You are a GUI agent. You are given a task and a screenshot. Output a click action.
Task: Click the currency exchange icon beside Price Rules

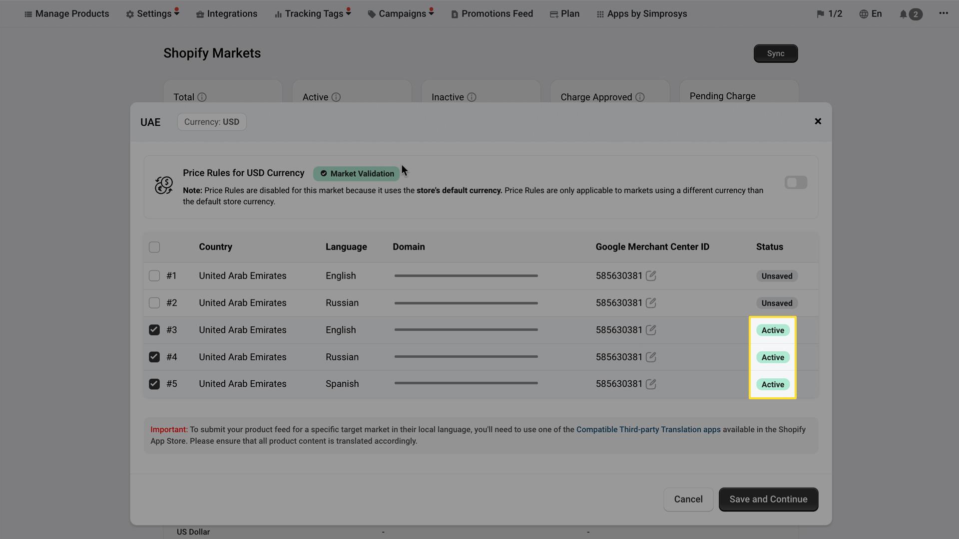click(163, 185)
